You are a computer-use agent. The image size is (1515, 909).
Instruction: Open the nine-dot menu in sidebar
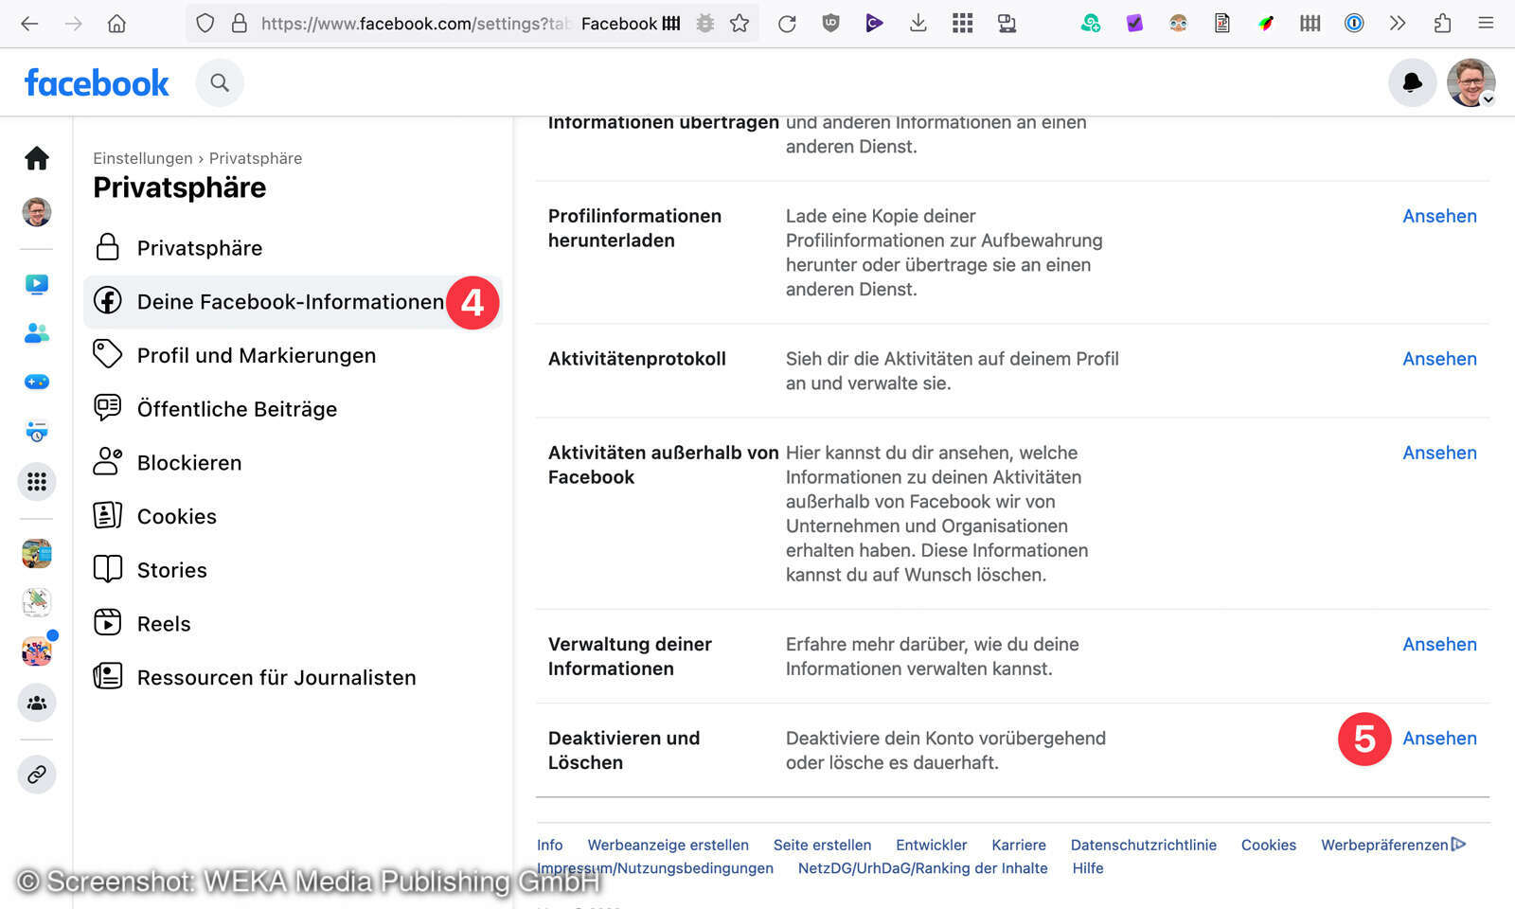click(x=37, y=482)
